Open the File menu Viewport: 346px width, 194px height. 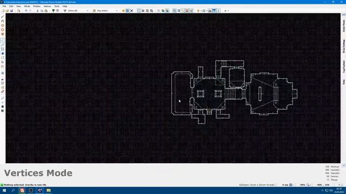pyautogui.click(x=4, y=6)
